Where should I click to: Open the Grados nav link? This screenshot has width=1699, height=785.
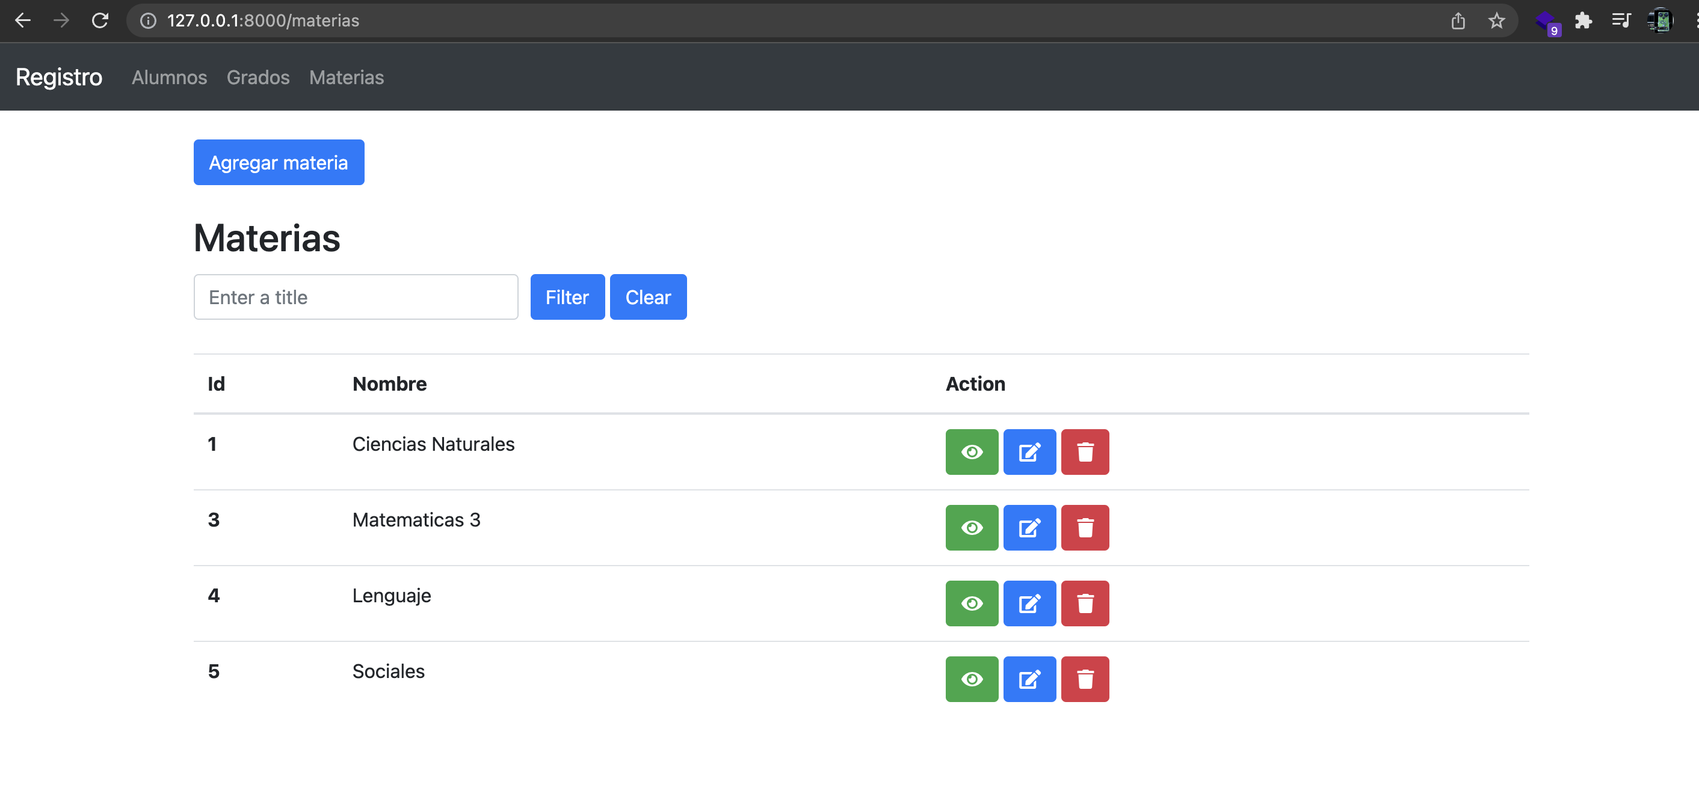258,77
